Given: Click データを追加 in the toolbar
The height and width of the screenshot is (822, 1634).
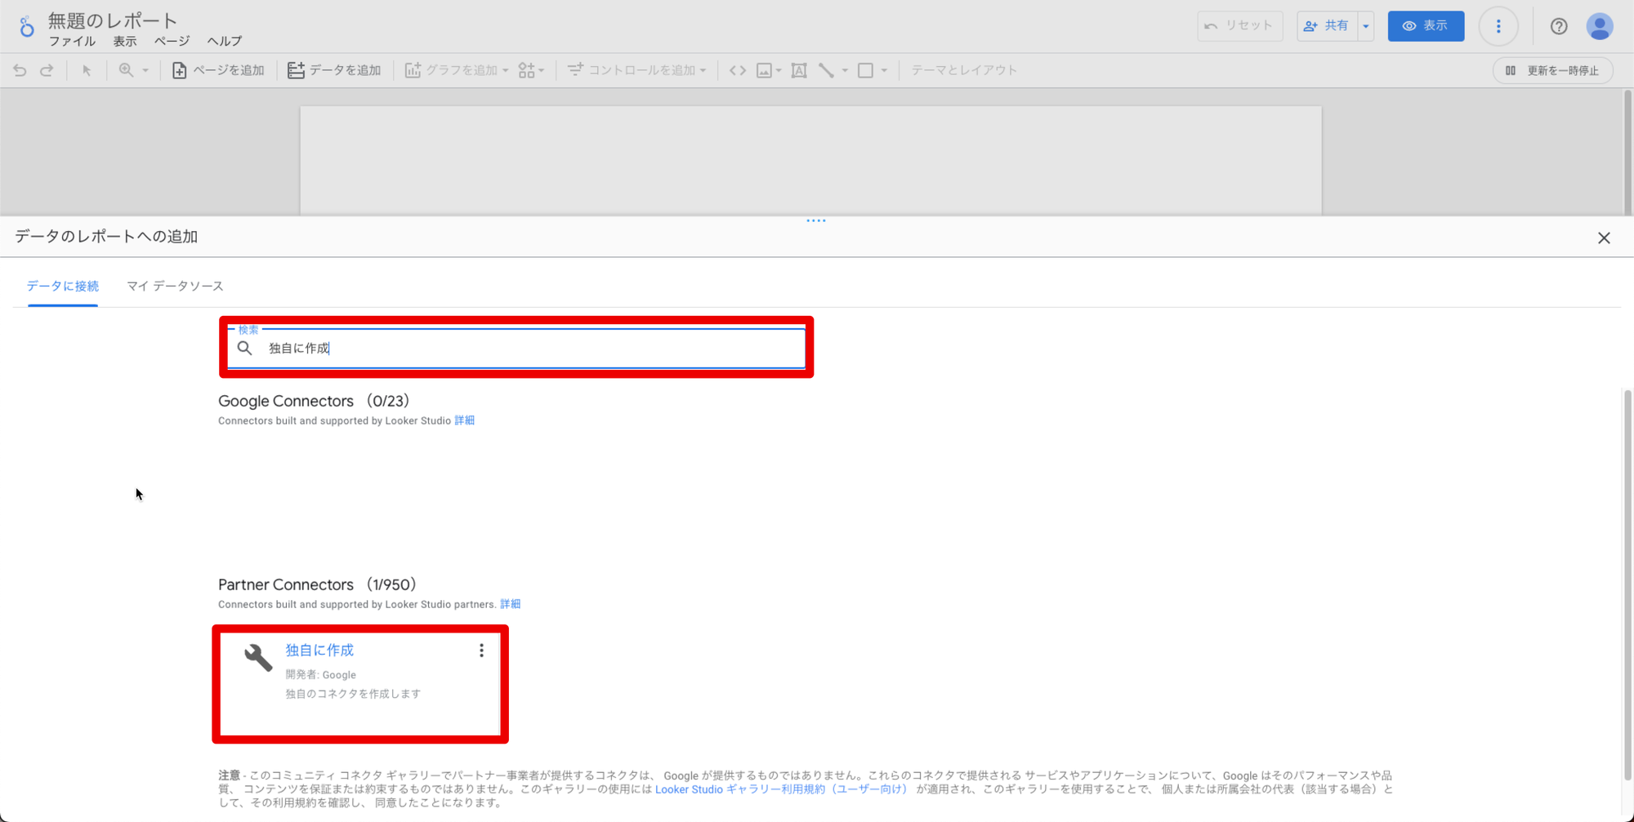Looking at the screenshot, I should (x=334, y=70).
